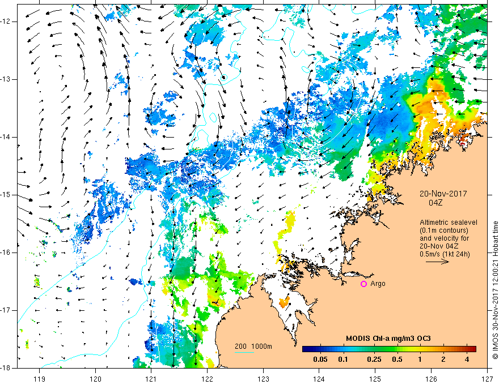Screen dimensions: 499x385
Task: Click longitude axis label "123"
Action: [x=263, y=379]
